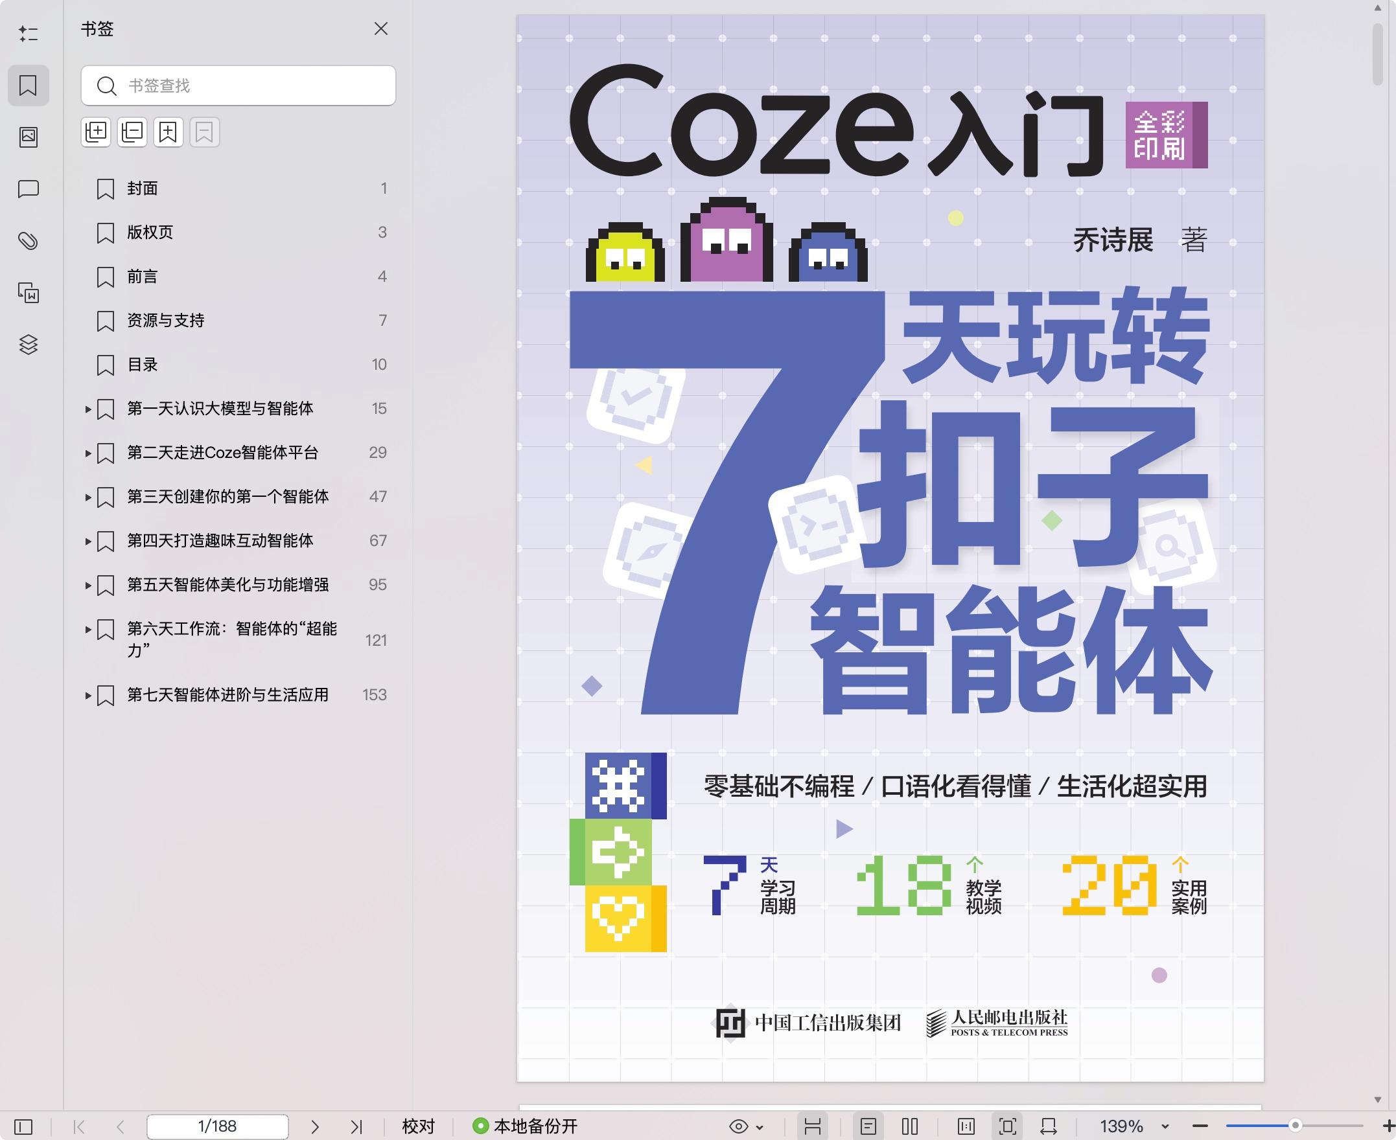
Task: Click page number 121 in bookmarks
Action: (376, 640)
